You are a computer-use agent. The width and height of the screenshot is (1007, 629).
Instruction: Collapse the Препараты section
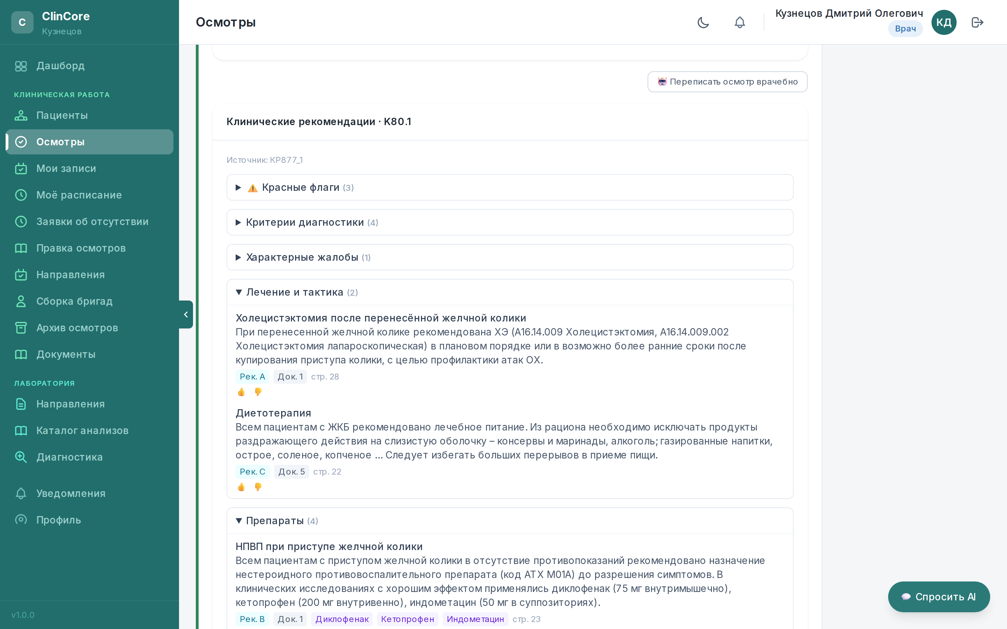(x=510, y=521)
